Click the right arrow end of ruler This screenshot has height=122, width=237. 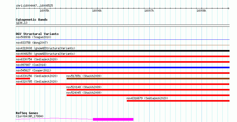pos(228,8)
